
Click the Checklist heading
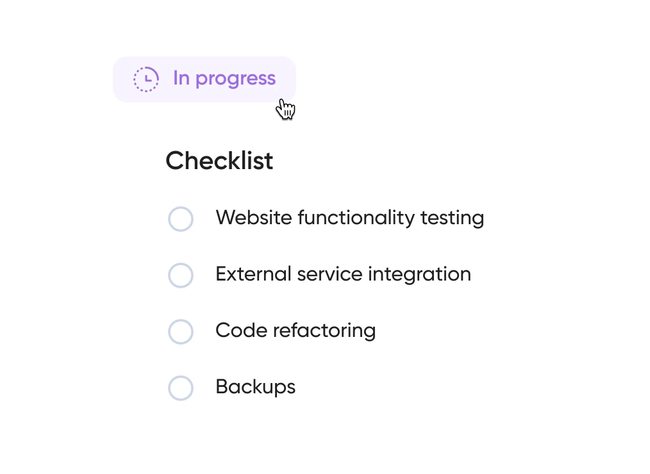tap(219, 161)
